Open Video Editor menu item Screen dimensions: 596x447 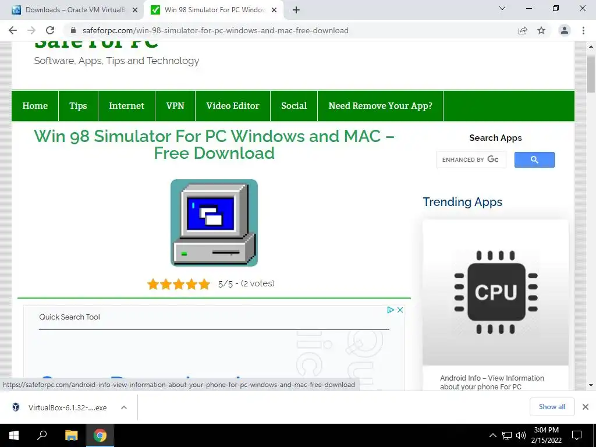tap(233, 106)
